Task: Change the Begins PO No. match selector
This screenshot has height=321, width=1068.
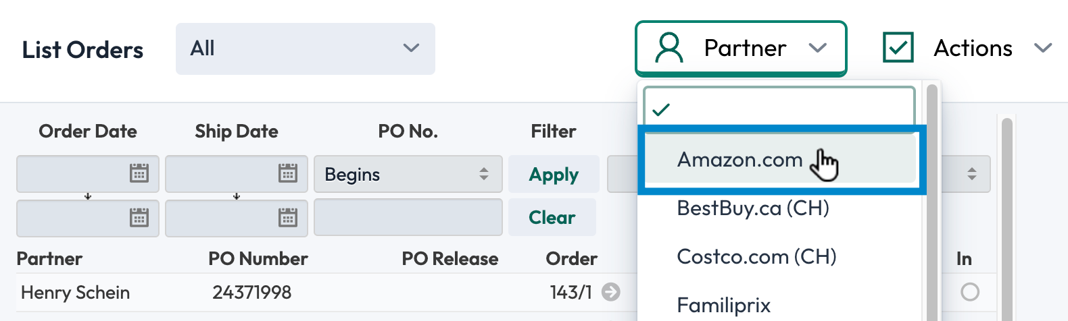Action: tap(408, 174)
